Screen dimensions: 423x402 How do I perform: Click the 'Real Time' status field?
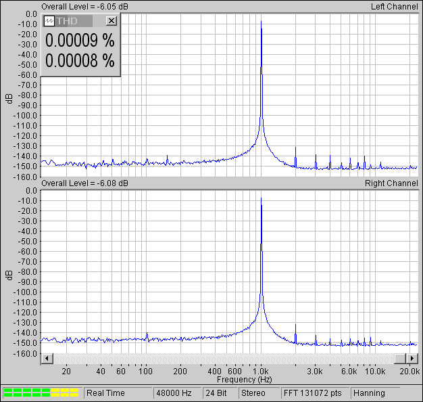pos(118,393)
